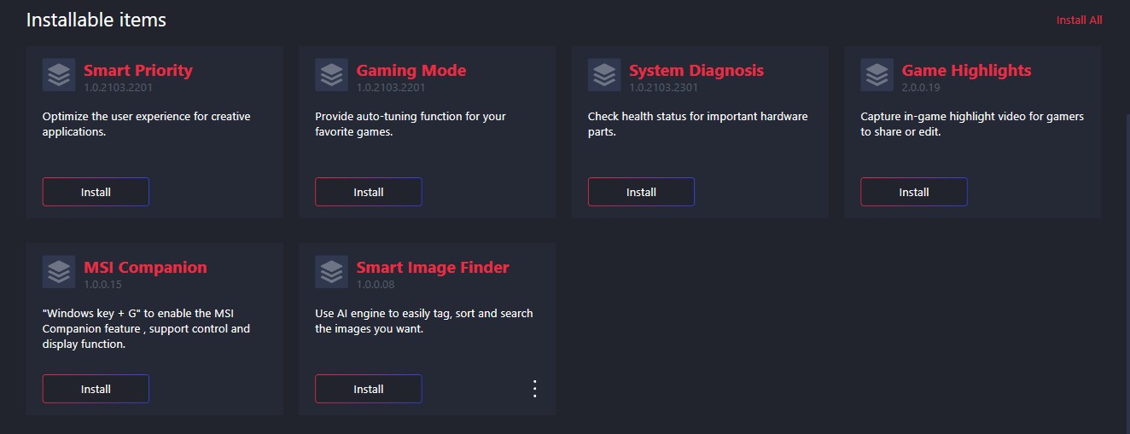Screen dimensions: 1130x434
Task: Click version number 2.0.0.19
Action: click(921, 87)
